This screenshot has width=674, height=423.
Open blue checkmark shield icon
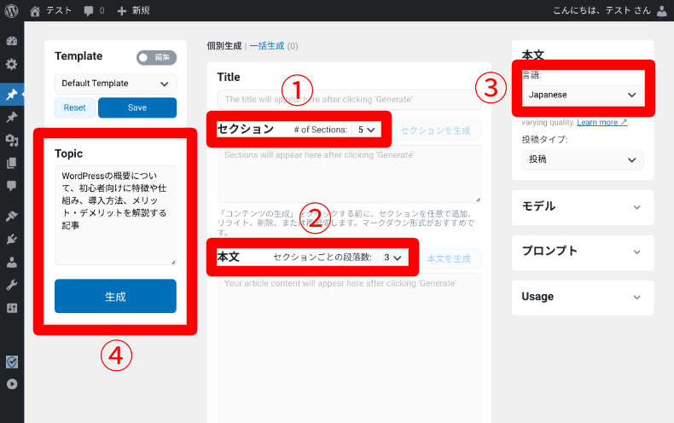[12, 362]
